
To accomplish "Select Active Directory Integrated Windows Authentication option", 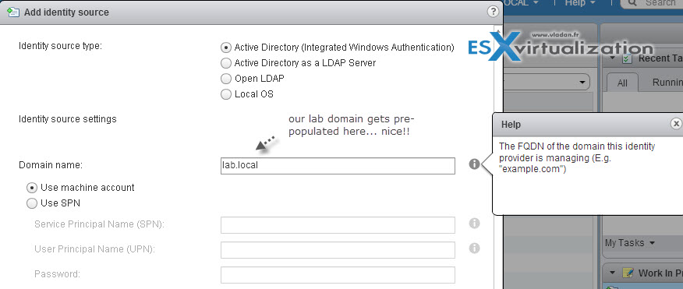I will (x=225, y=48).
